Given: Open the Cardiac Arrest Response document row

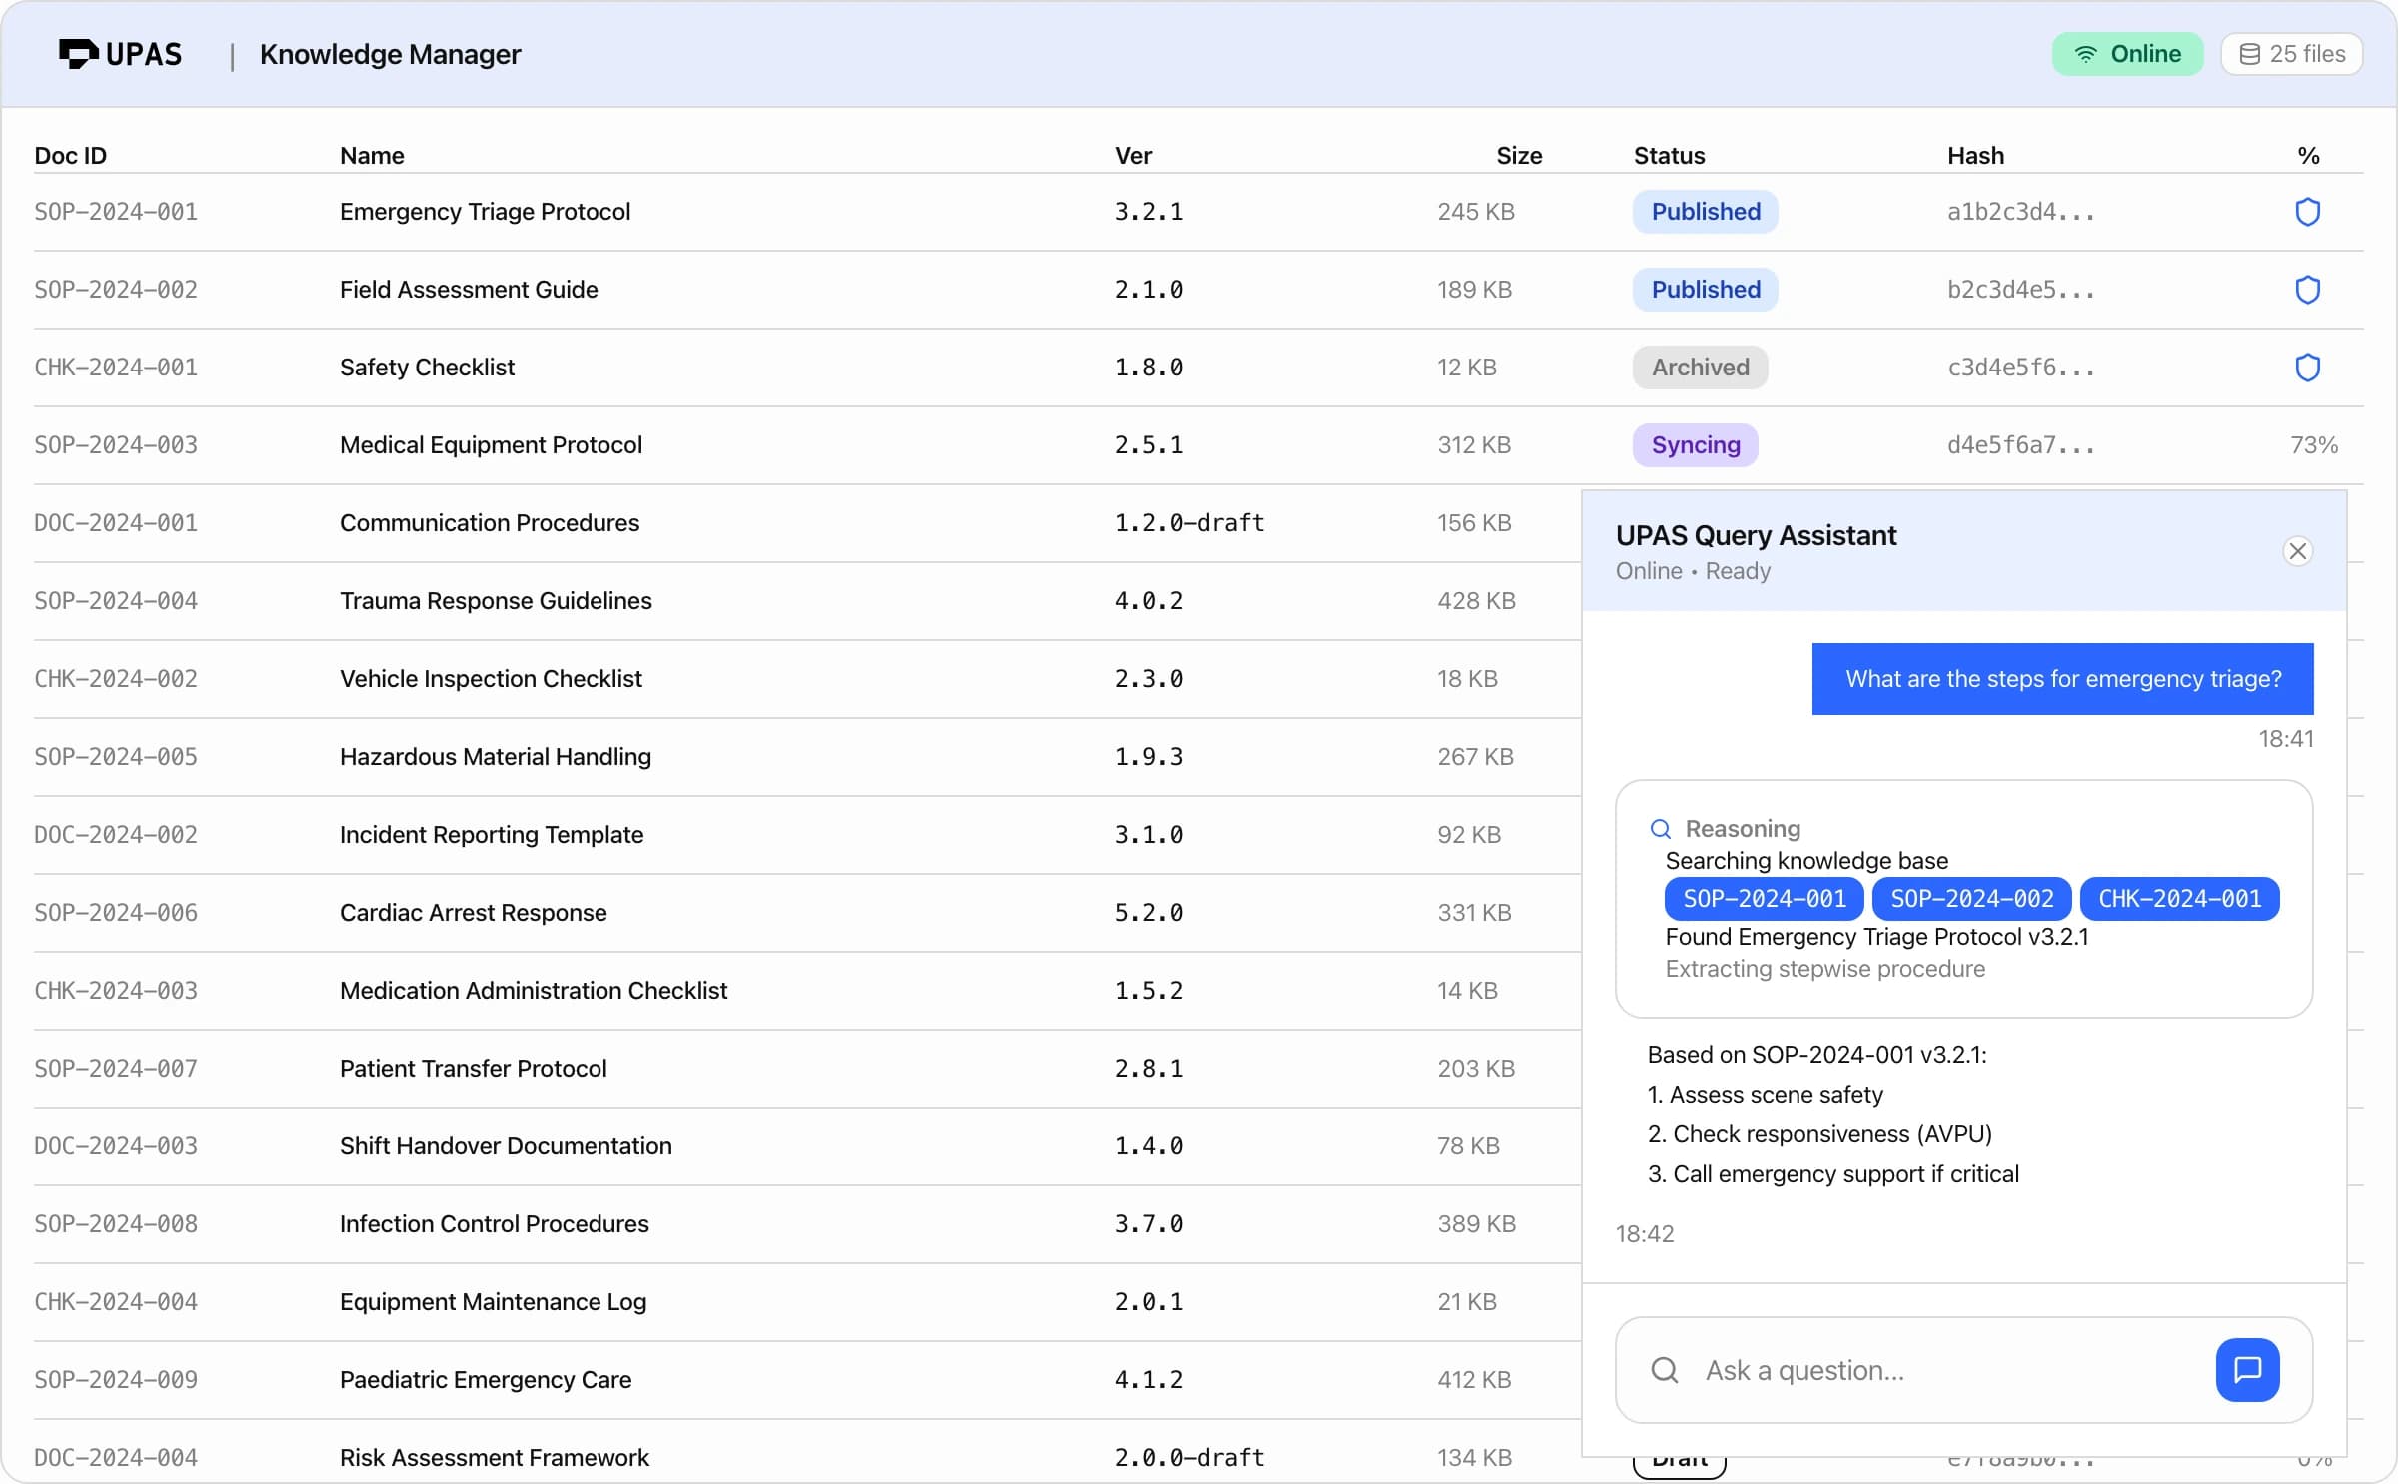Looking at the screenshot, I should point(473,913).
